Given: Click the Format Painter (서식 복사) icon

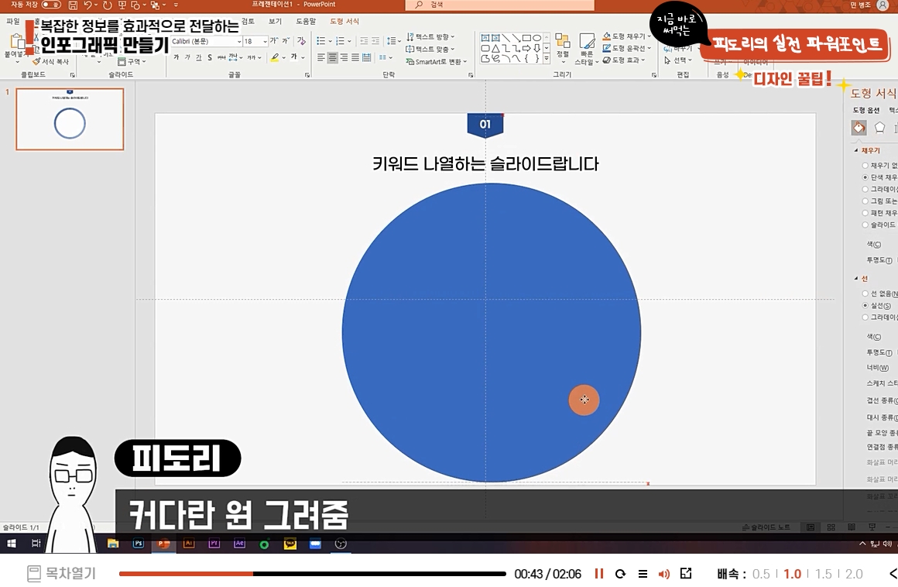Looking at the screenshot, I should [x=36, y=61].
